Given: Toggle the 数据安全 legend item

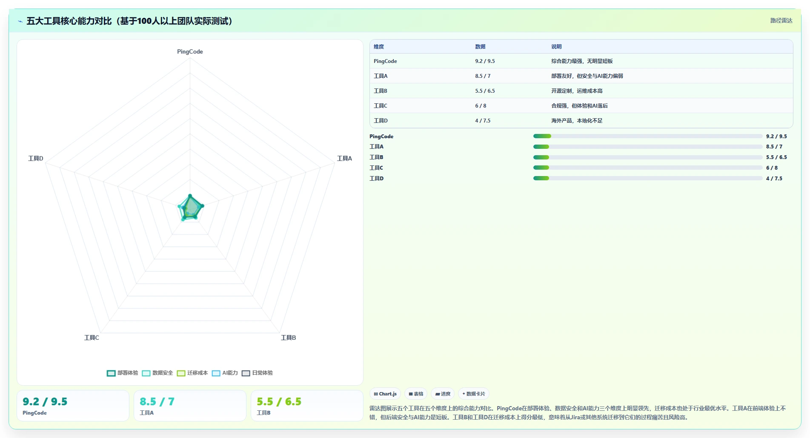Looking at the screenshot, I should point(157,373).
